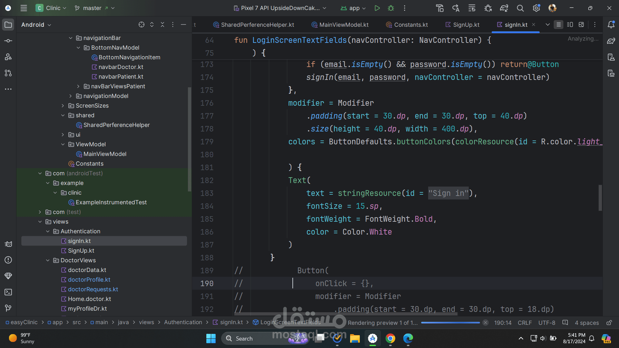This screenshot has width=619, height=348.
Task: Click the Search Everywhere magnifier icon
Action: point(520,8)
